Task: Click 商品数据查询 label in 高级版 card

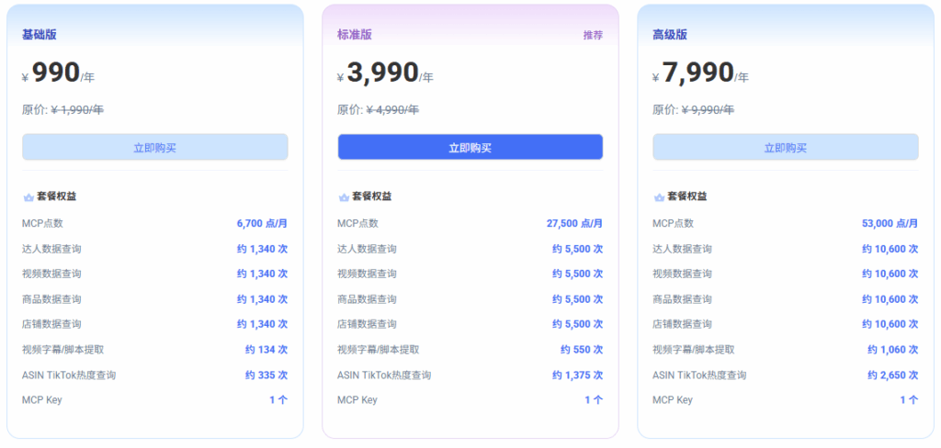Action: pyautogui.click(x=683, y=299)
